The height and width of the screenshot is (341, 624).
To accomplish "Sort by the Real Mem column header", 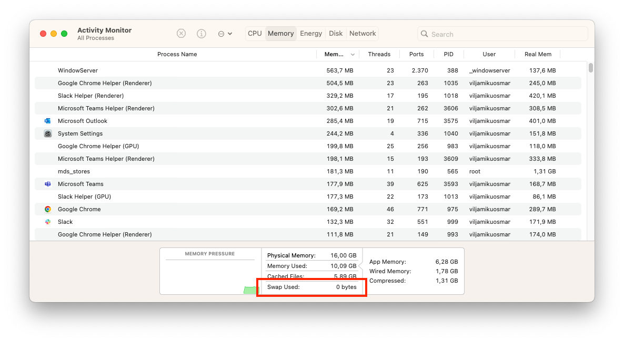I will click(x=538, y=55).
